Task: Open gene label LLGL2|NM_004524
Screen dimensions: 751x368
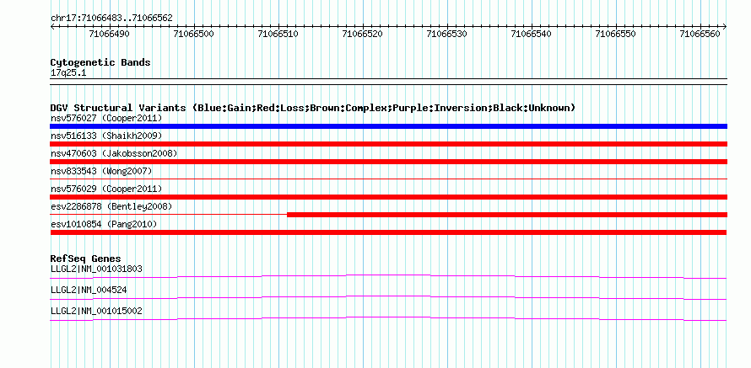Action: (x=89, y=290)
